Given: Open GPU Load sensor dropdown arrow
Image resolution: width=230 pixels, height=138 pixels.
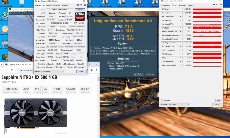Looking at the screenshot, I should click(x=180, y=28).
